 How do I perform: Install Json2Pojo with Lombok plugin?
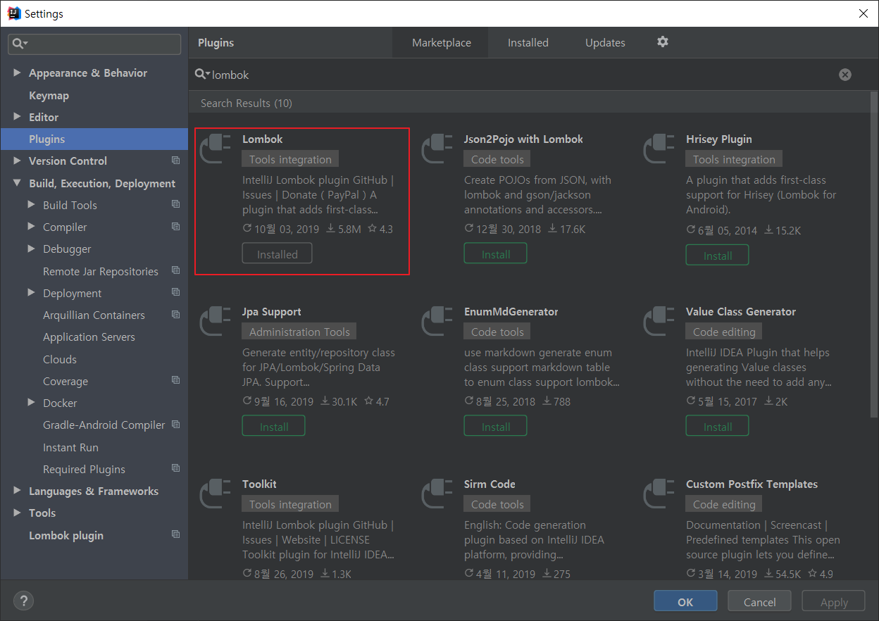[x=495, y=254]
